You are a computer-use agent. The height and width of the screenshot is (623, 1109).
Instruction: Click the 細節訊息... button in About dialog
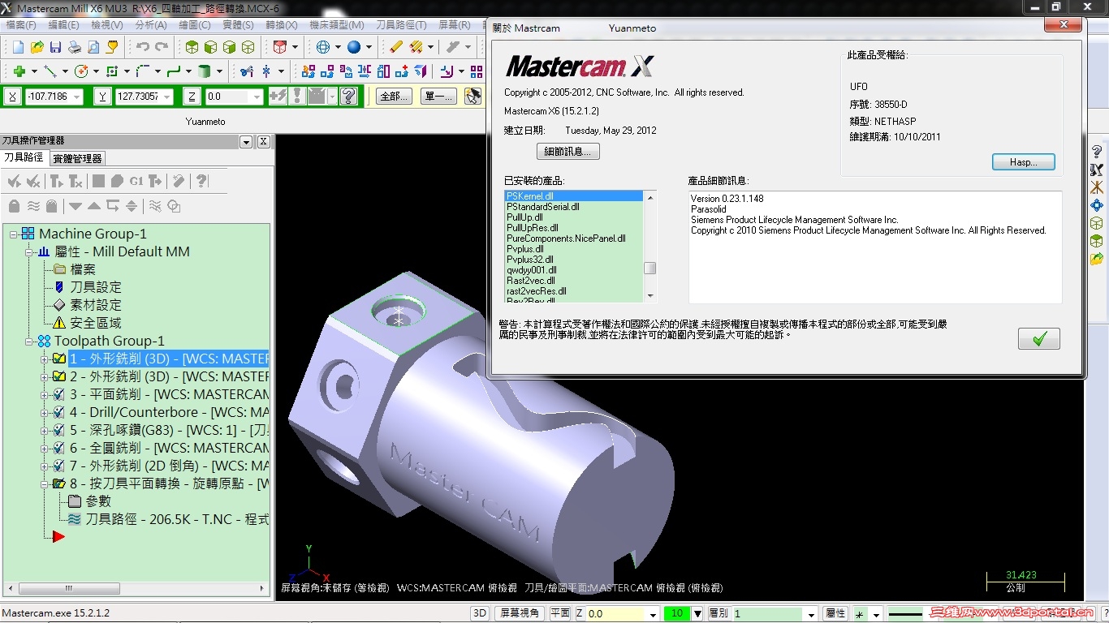[568, 151]
